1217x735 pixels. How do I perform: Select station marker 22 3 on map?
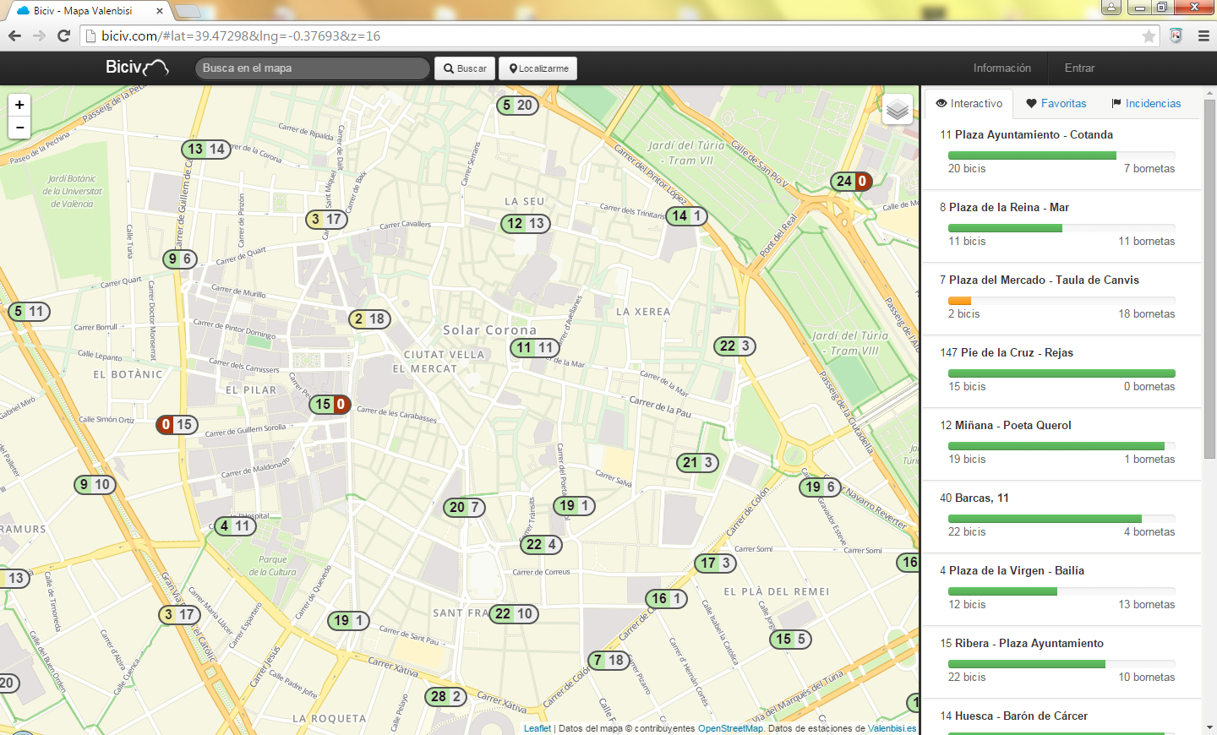coord(734,346)
